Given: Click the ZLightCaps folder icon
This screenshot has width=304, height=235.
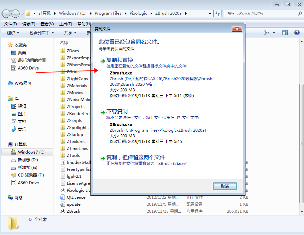Looking at the screenshot, I should (x=63, y=78).
